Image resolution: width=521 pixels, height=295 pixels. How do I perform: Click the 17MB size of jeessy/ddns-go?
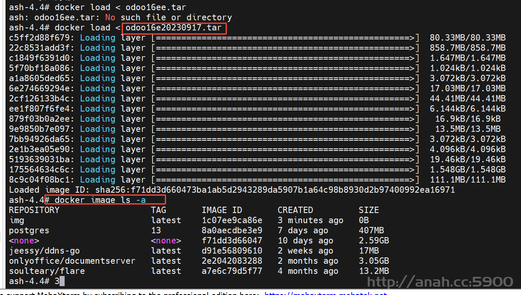(369, 251)
